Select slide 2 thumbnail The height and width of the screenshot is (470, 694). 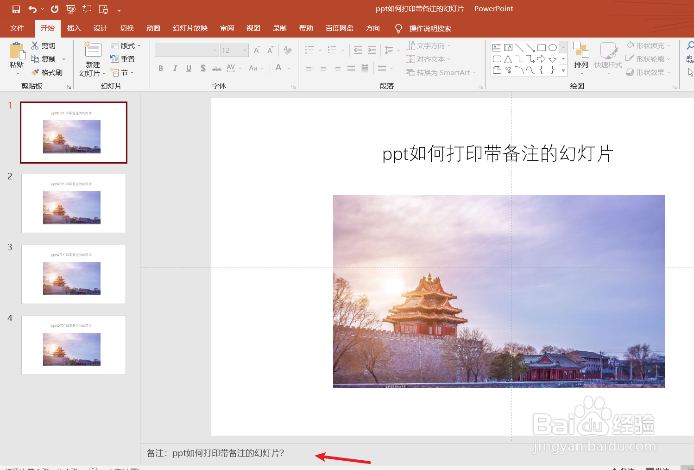click(74, 203)
